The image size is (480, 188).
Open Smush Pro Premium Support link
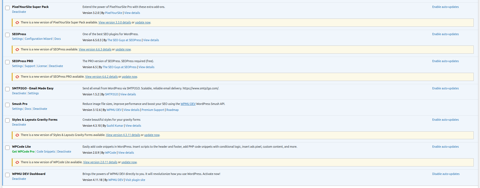click(153, 110)
